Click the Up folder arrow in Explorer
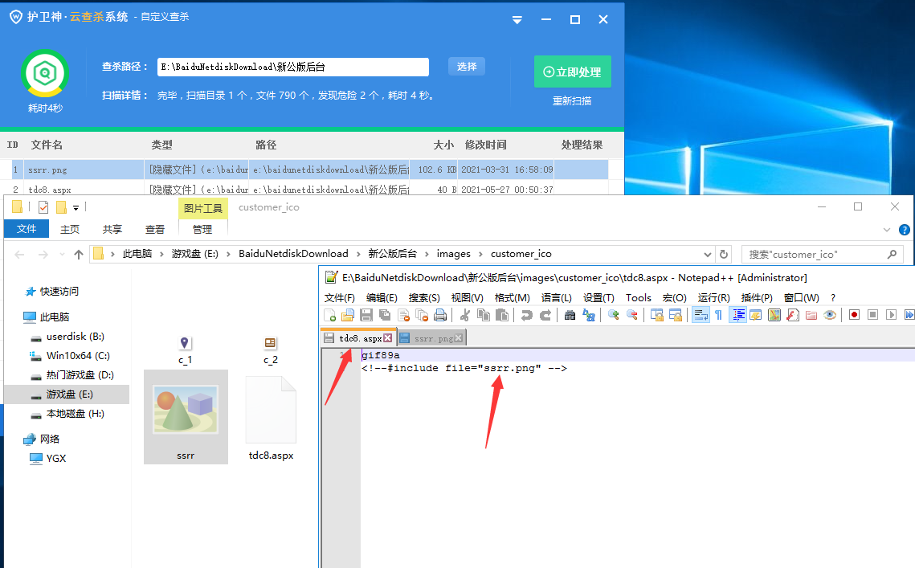Viewport: 915px width, 568px height. pyautogui.click(x=79, y=254)
